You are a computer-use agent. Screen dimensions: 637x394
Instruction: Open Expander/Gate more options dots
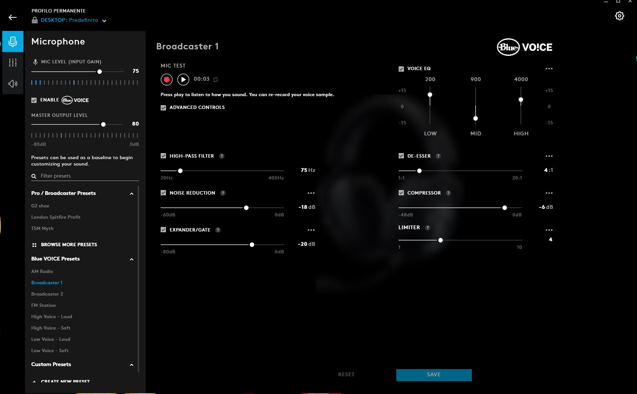(x=311, y=230)
